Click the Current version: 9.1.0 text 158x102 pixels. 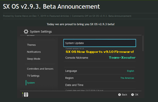pos(75,49)
